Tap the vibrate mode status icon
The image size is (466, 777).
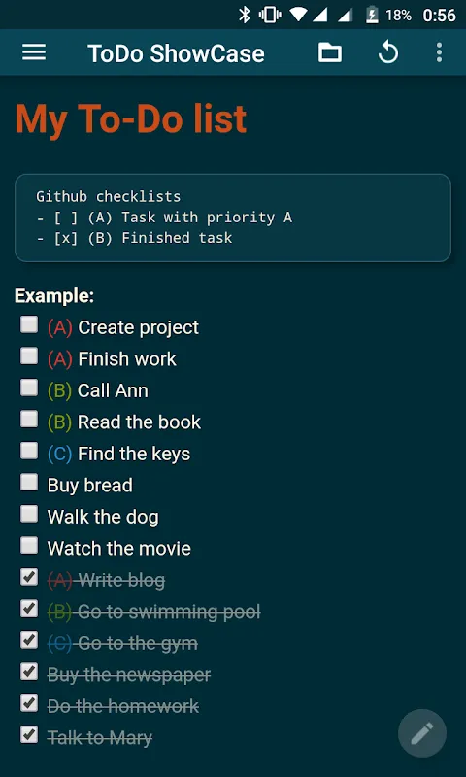(270, 16)
